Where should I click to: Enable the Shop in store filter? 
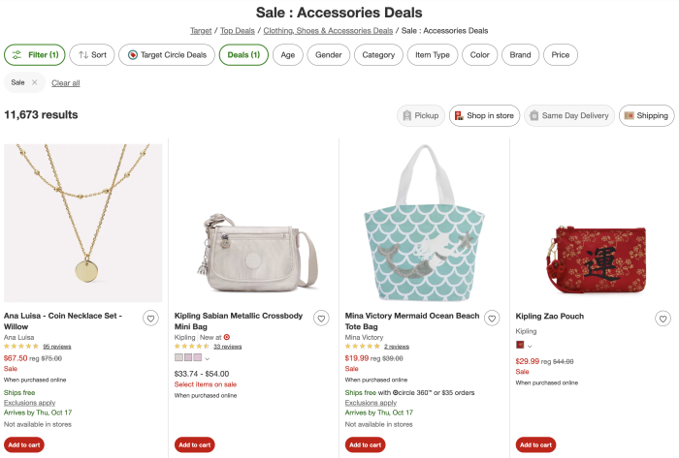click(484, 116)
